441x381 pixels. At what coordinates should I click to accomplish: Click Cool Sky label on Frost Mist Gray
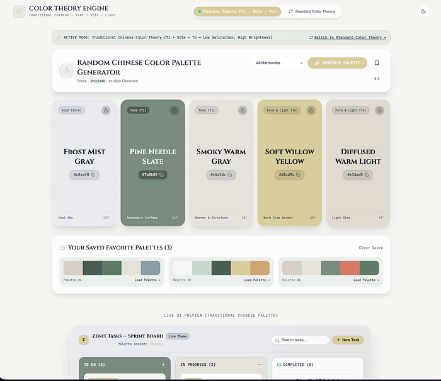tap(66, 218)
